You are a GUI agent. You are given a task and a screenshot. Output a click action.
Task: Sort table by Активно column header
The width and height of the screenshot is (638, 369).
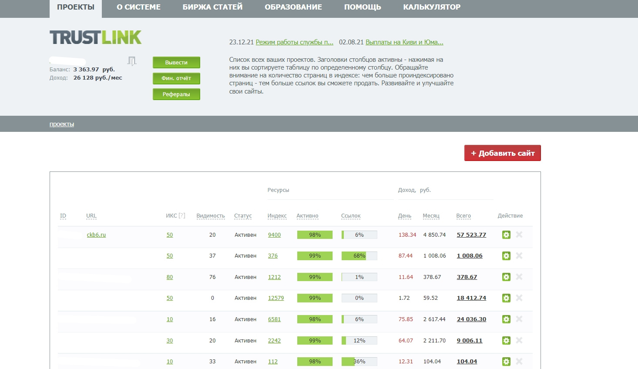coord(307,216)
